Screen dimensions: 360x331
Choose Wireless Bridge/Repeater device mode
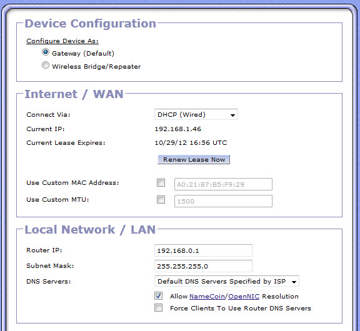[x=46, y=66]
